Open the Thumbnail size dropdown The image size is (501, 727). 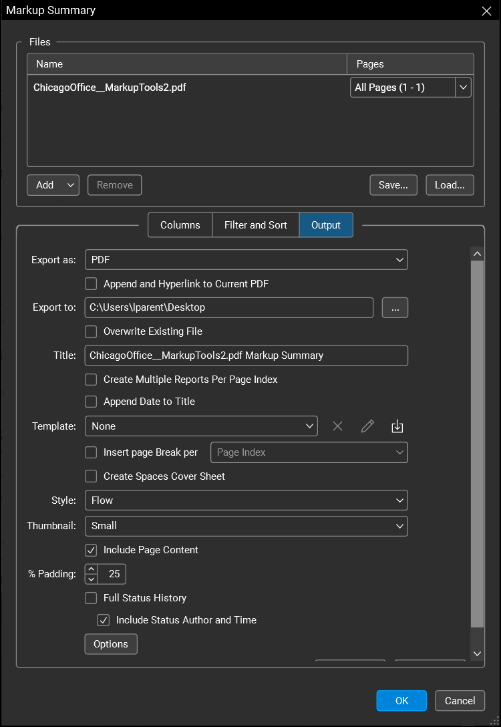[x=246, y=526]
